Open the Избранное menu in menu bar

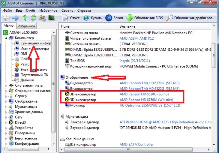point(48,10)
